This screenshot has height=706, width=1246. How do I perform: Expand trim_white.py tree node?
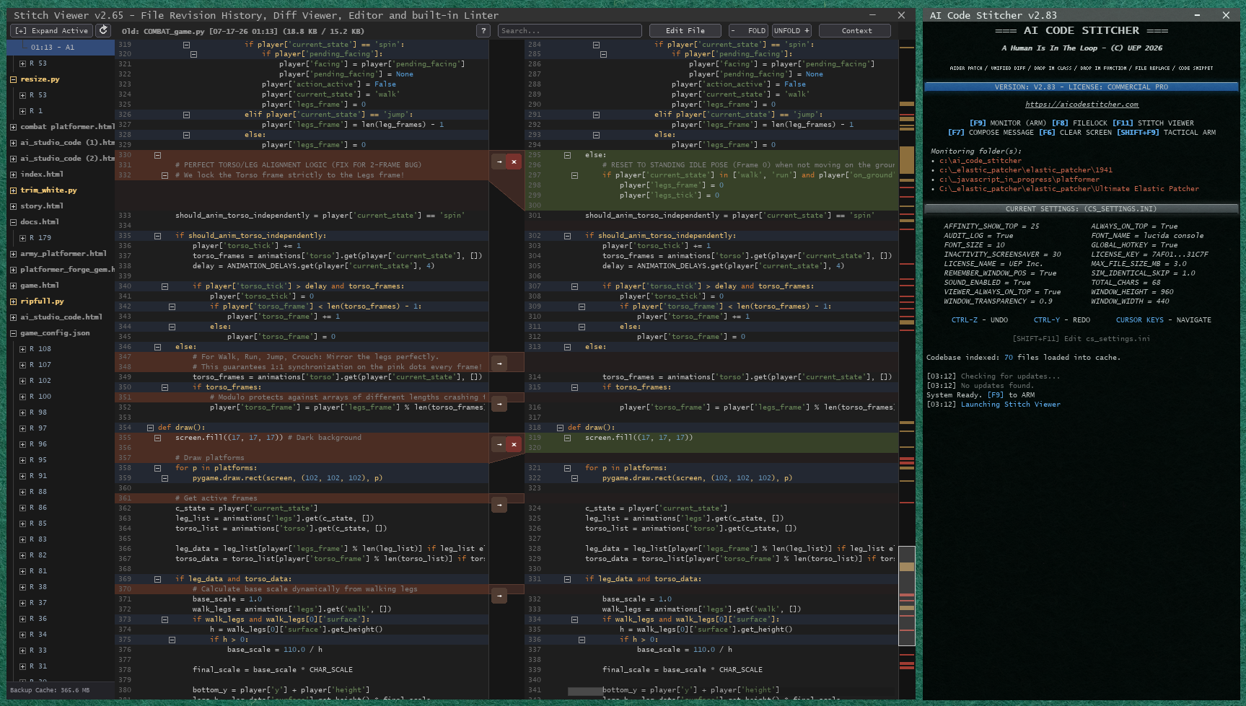[13, 190]
